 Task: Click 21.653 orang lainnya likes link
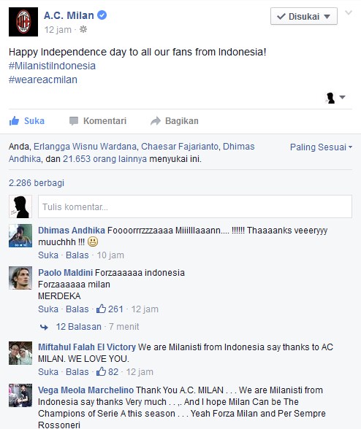[x=104, y=159]
